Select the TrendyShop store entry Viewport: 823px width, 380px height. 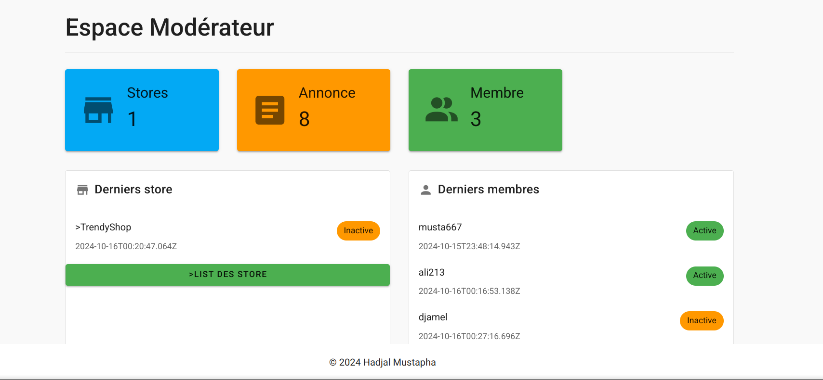click(103, 227)
